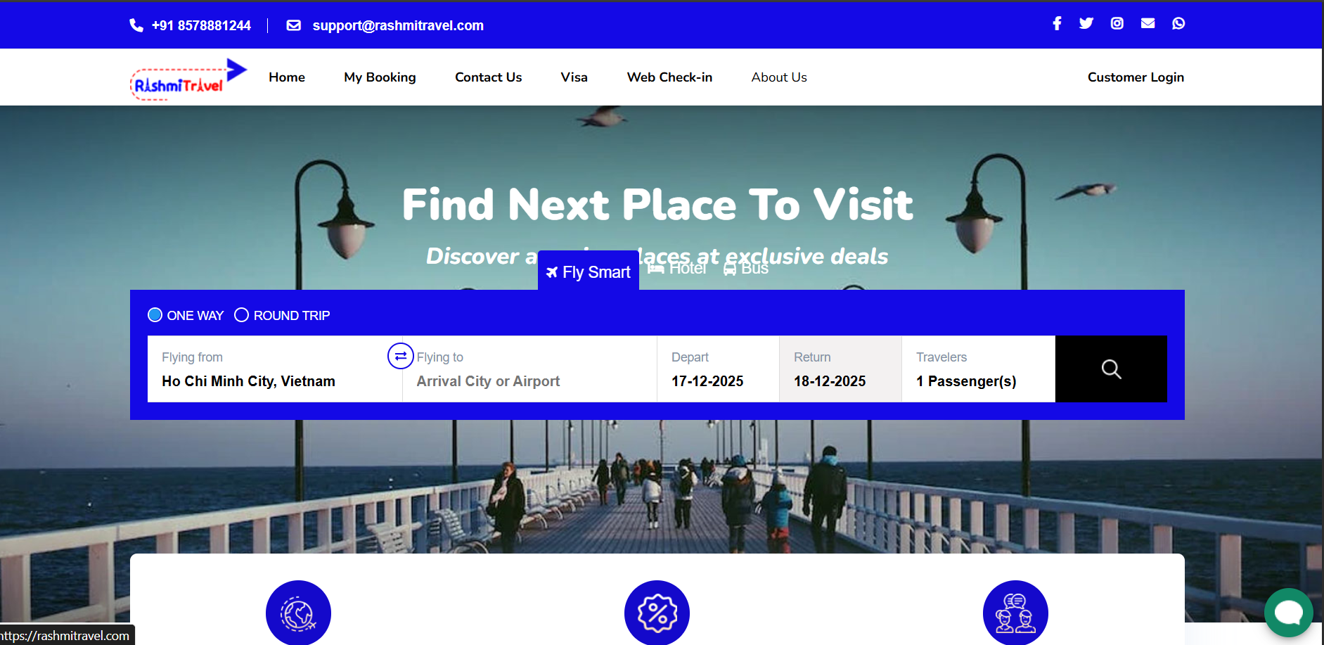
Task: Open the Travelers passenger selector
Action: (978, 369)
